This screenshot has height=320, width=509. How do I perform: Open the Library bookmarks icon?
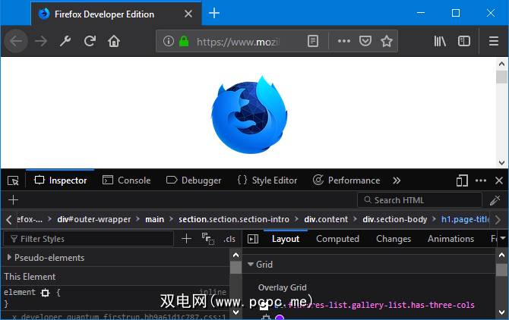pyautogui.click(x=440, y=41)
